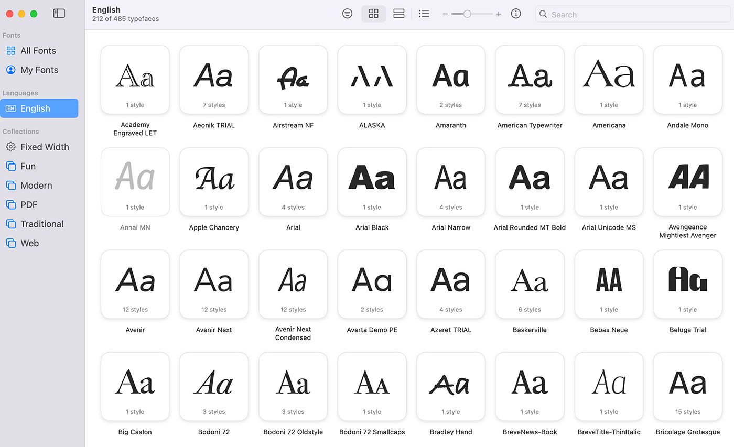734x447 pixels.
Task: Adjust the preview size slider
Action: tap(468, 14)
